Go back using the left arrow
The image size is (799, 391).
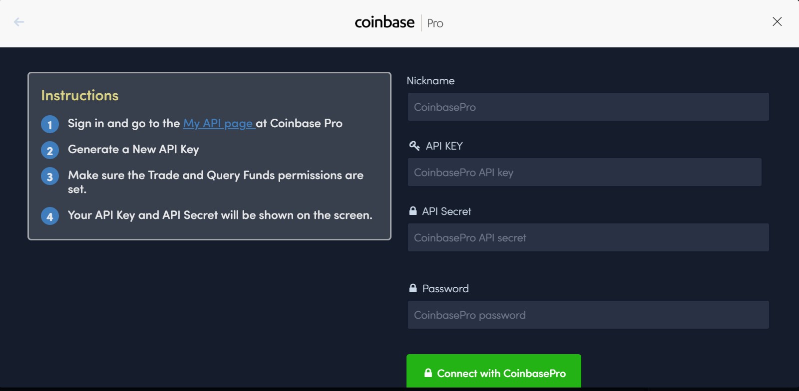tap(19, 22)
